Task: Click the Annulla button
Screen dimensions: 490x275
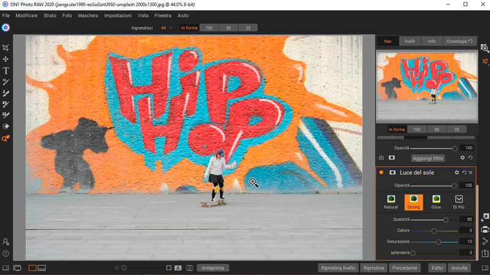Action: (x=459, y=268)
